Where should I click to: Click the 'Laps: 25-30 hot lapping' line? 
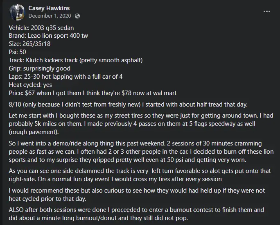[66, 77]
